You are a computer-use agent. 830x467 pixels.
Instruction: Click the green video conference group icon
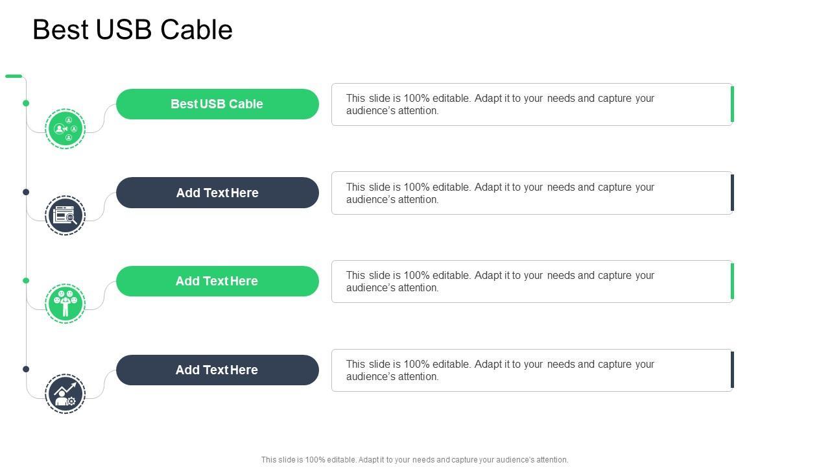click(x=65, y=129)
